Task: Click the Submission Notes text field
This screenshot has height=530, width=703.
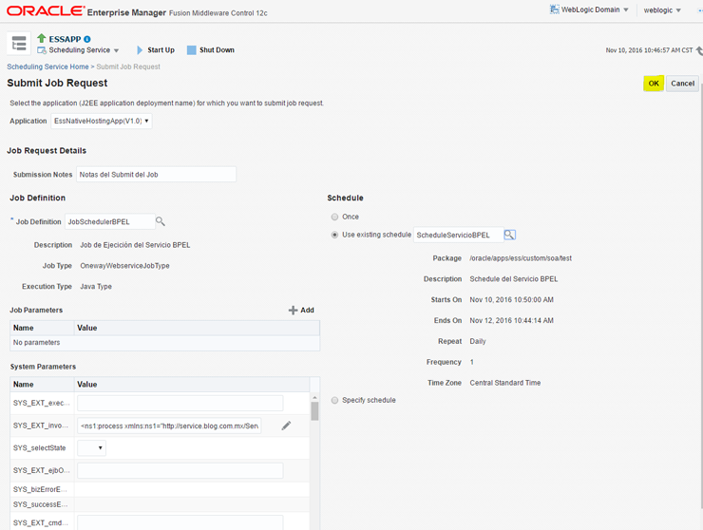Action: coord(156,175)
